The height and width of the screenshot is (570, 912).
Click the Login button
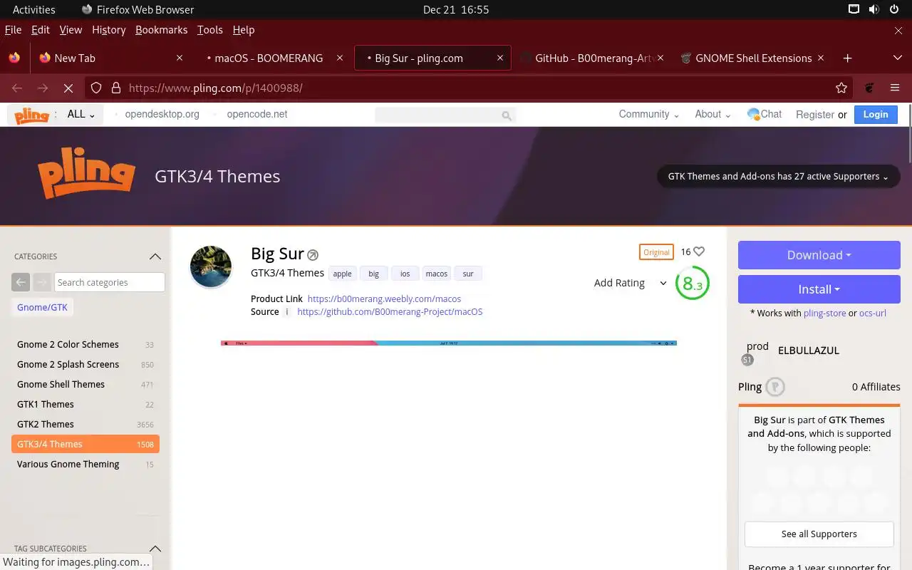tap(876, 114)
